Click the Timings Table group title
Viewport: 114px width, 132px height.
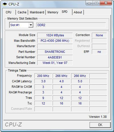[x=17, y=70]
